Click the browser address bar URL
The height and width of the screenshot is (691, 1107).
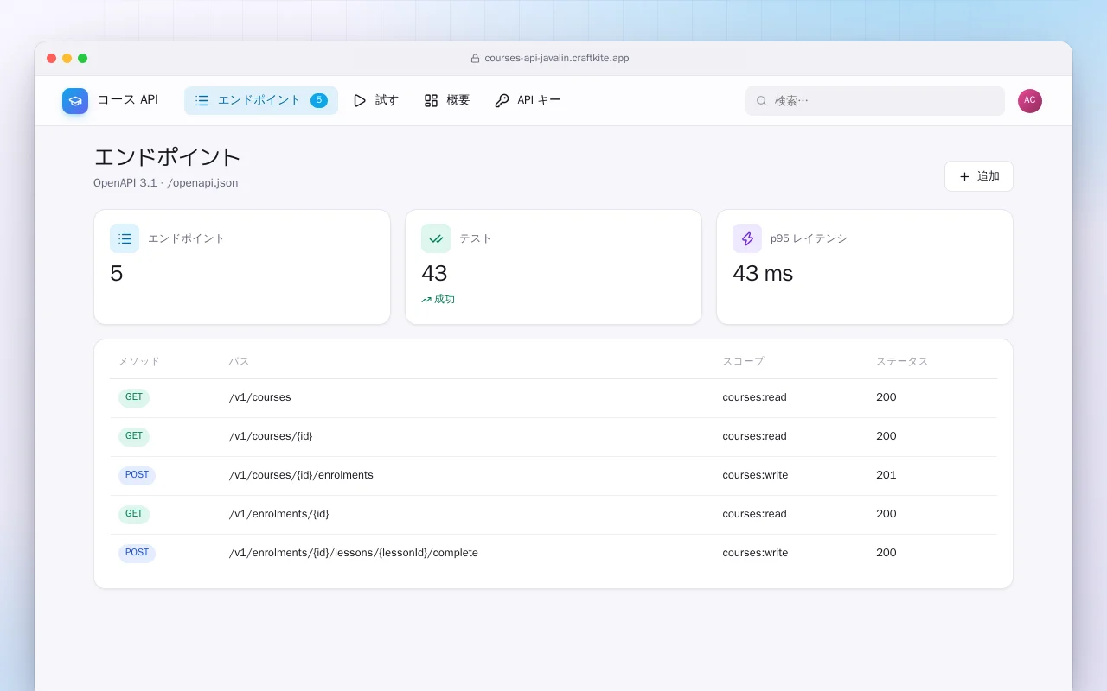556,58
